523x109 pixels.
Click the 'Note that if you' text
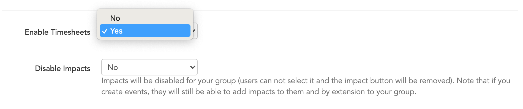coord(484,81)
